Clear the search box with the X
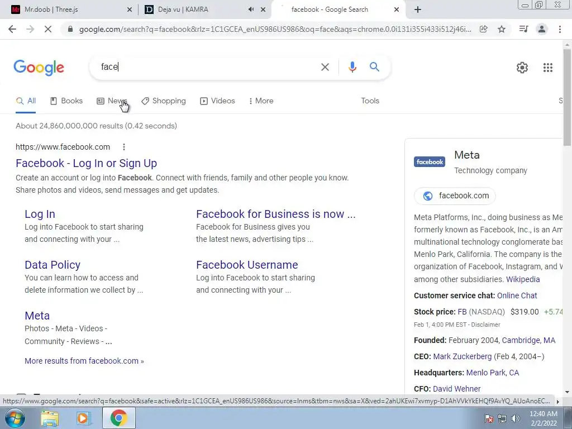This screenshot has width=572, height=429. pos(325,67)
